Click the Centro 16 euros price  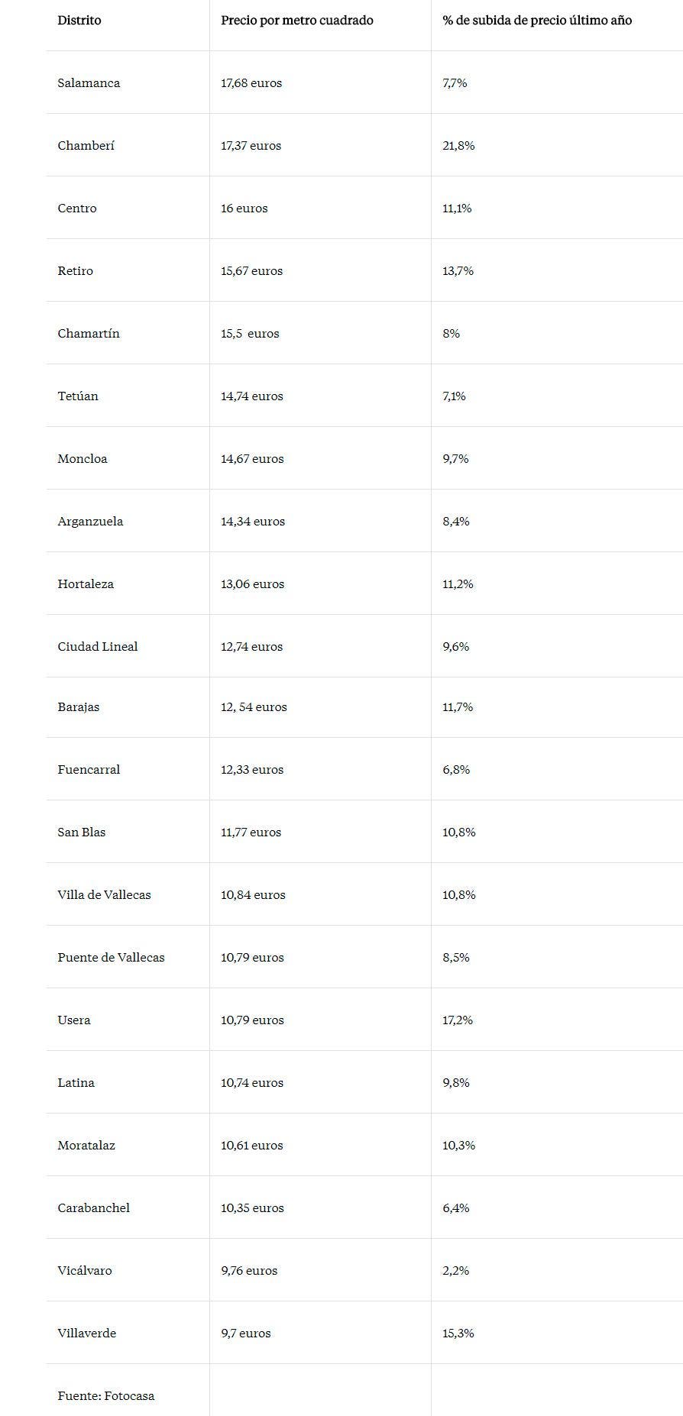[244, 209]
